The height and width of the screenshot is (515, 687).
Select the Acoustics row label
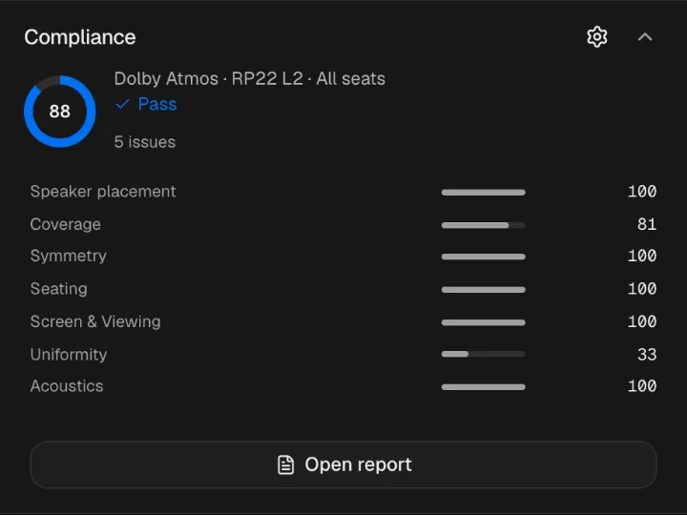point(67,386)
